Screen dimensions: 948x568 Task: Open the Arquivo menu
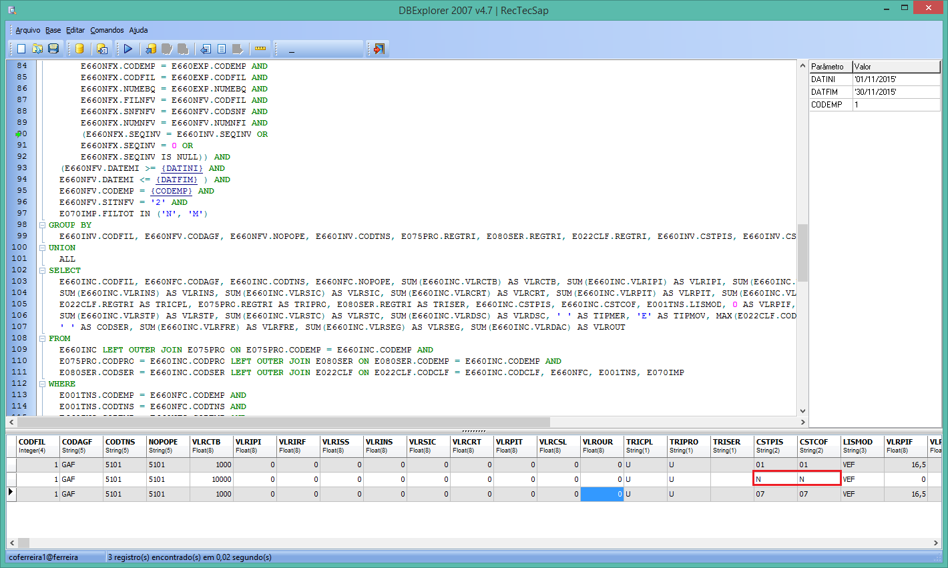point(28,30)
